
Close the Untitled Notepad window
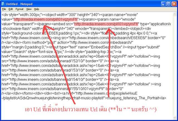174,4
